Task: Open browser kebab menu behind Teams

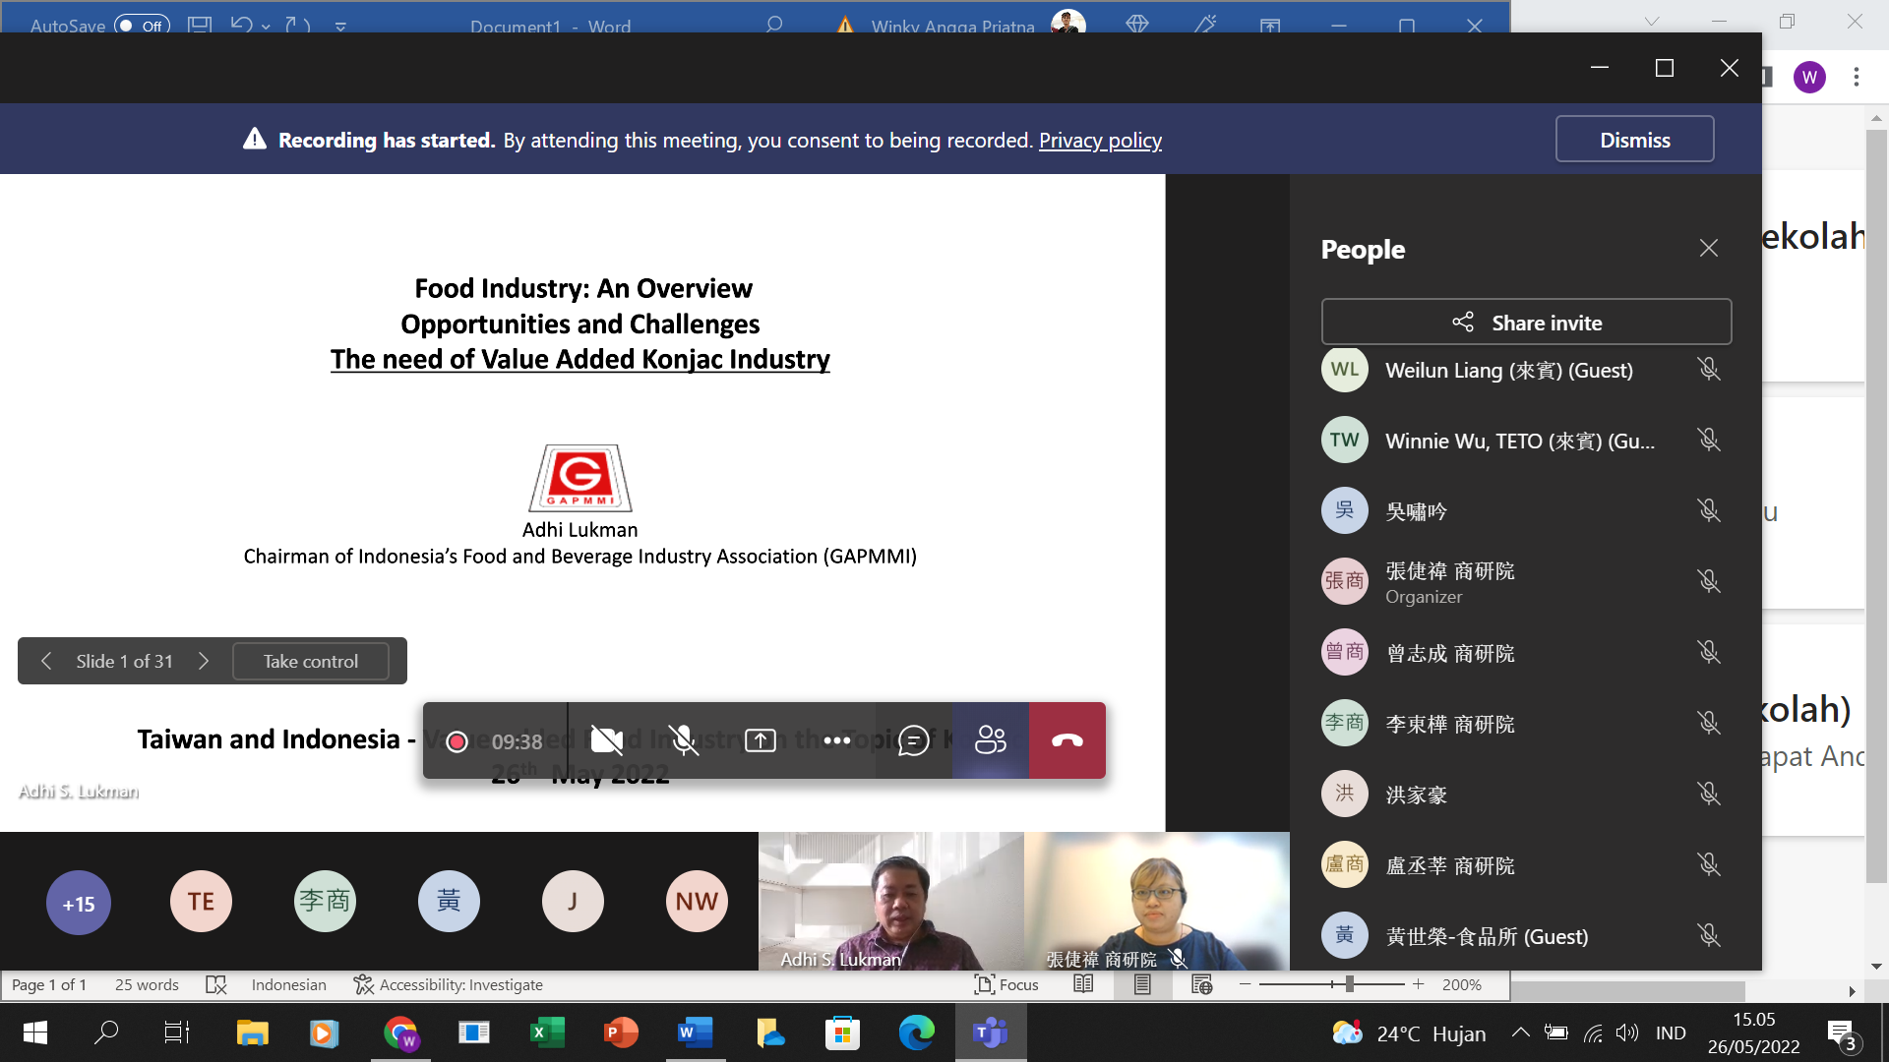Action: click(x=1857, y=77)
